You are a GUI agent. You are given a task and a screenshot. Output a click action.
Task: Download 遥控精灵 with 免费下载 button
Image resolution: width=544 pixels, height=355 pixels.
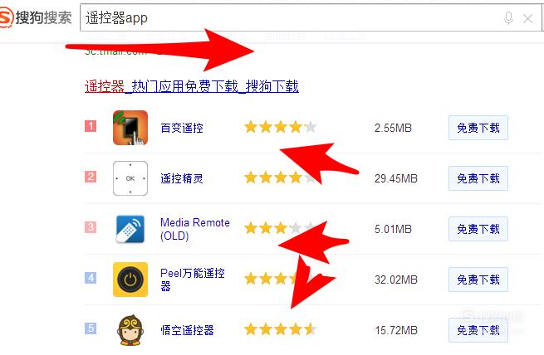point(478,178)
